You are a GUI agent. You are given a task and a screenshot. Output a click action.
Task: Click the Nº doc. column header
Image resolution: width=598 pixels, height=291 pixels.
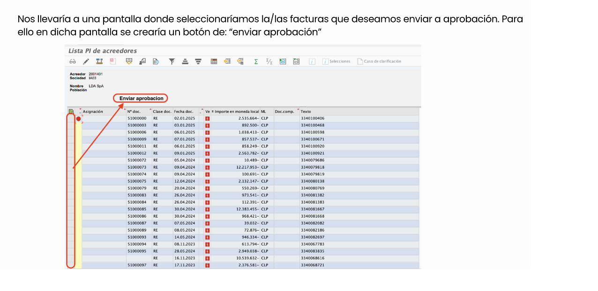tap(134, 112)
